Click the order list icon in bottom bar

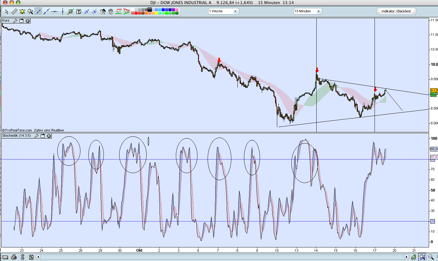(x=31, y=257)
